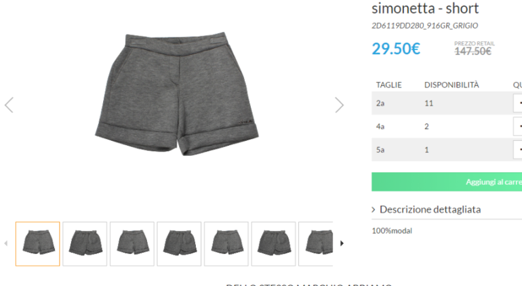Click the 2a size row
This screenshot has width=522, height=286.
click(447, 103)
